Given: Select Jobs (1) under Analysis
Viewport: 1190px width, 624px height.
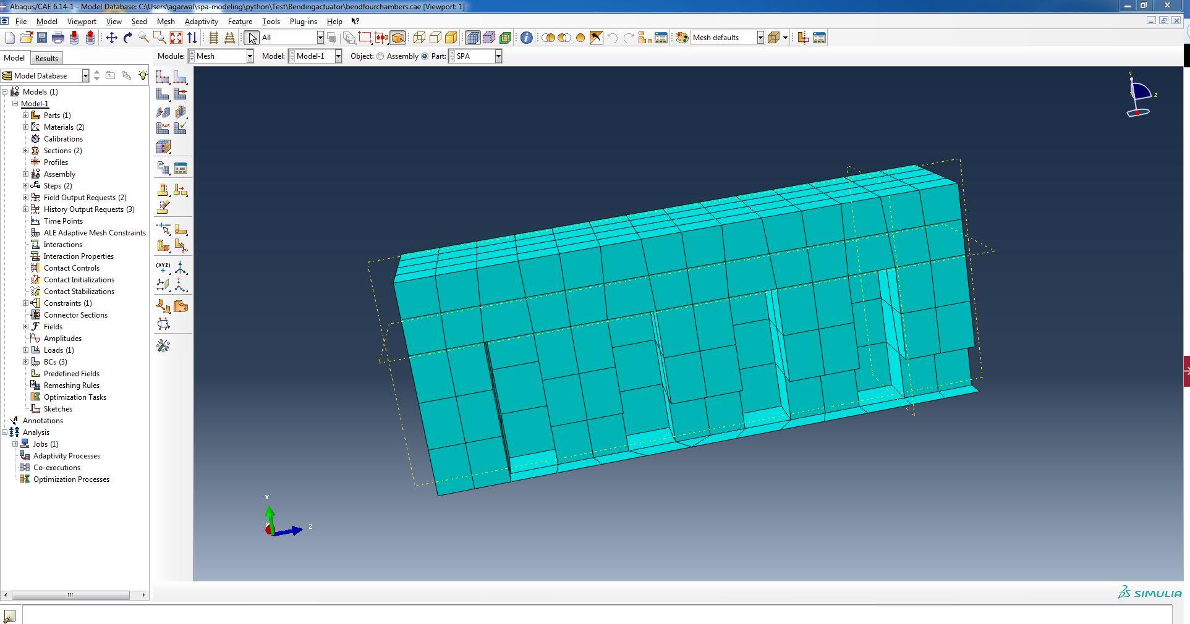Looking at the screenshot, I should point(46,444).
